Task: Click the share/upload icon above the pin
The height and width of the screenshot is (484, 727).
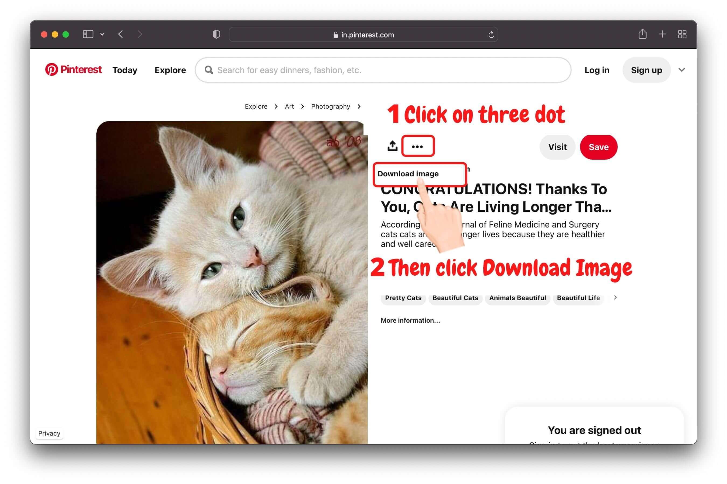Action: click(x=392, y=146)
